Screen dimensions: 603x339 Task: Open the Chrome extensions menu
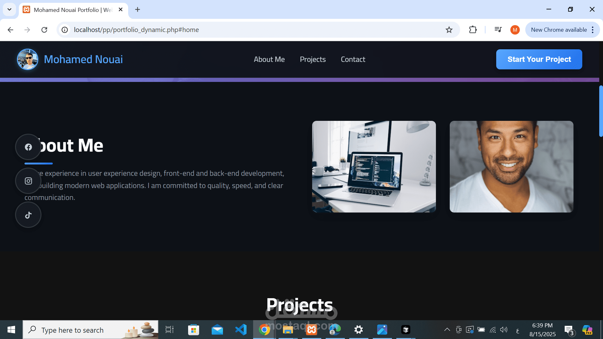(473, 30)
